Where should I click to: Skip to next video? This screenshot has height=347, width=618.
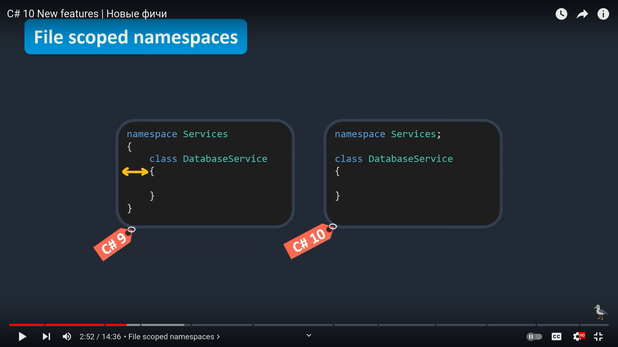click(46, 336)
